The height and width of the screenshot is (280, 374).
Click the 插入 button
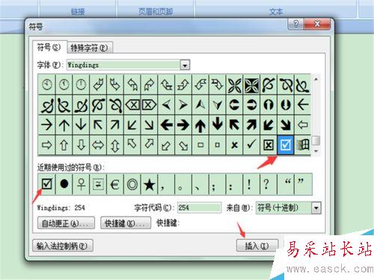(257, 246)
